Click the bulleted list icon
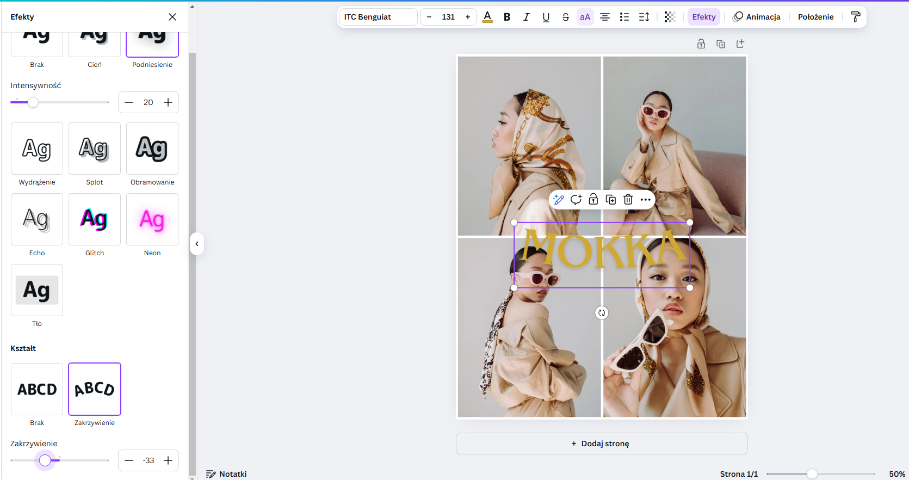The width and height of the screenshot is (909, 480). (624, 17)
